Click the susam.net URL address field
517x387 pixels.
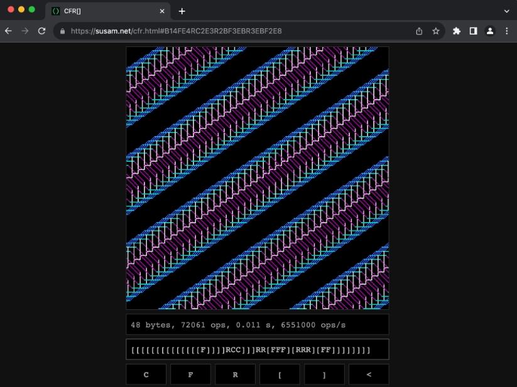click(x=220, y=31)
